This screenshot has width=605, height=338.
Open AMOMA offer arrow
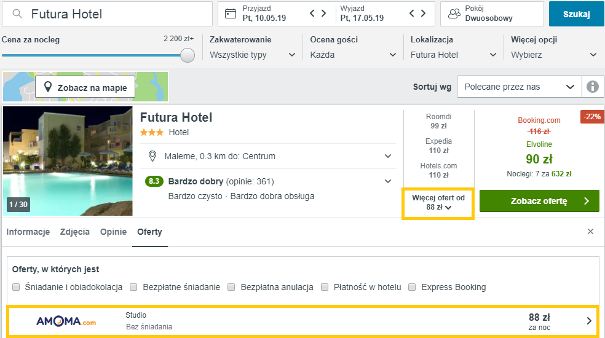(589, 321)
